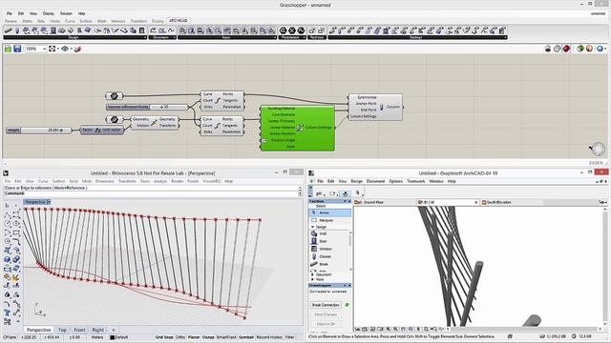The image size is (611, 343).
Task: Collapse Design section in ArchiCAD Toolbox
Action: (x=312, y=227)
